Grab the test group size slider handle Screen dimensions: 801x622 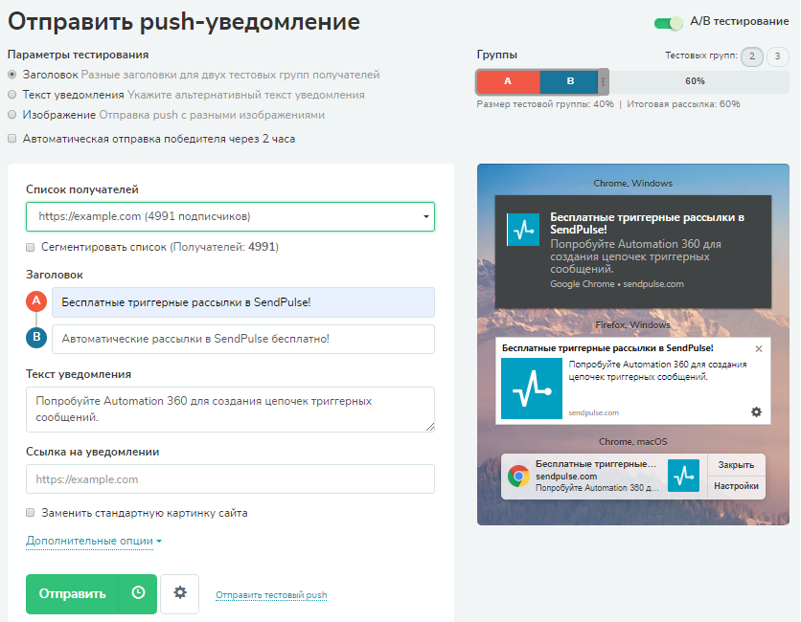604,81
